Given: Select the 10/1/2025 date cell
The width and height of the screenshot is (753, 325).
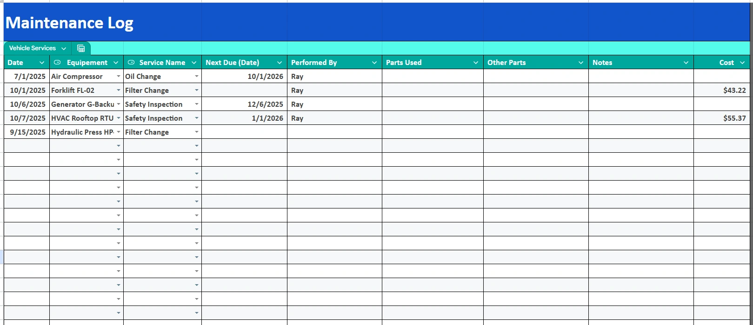Looking at the screenshot, I should 27,90.
